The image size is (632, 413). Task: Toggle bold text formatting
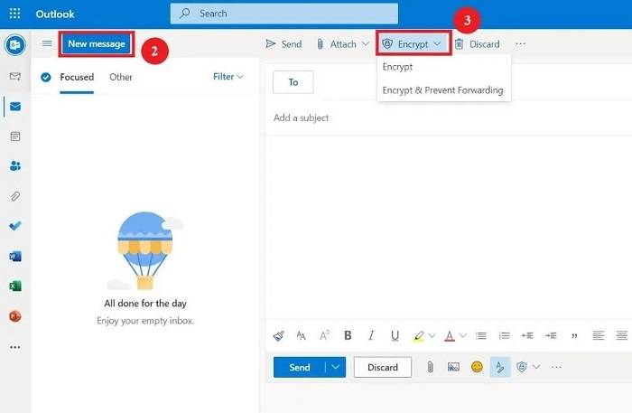point(348,335)
